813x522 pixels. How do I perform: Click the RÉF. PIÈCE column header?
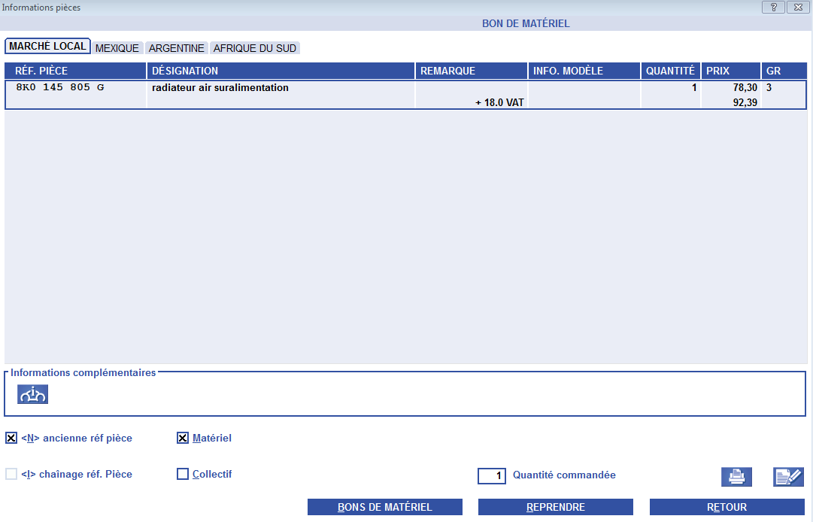point(75,71)
